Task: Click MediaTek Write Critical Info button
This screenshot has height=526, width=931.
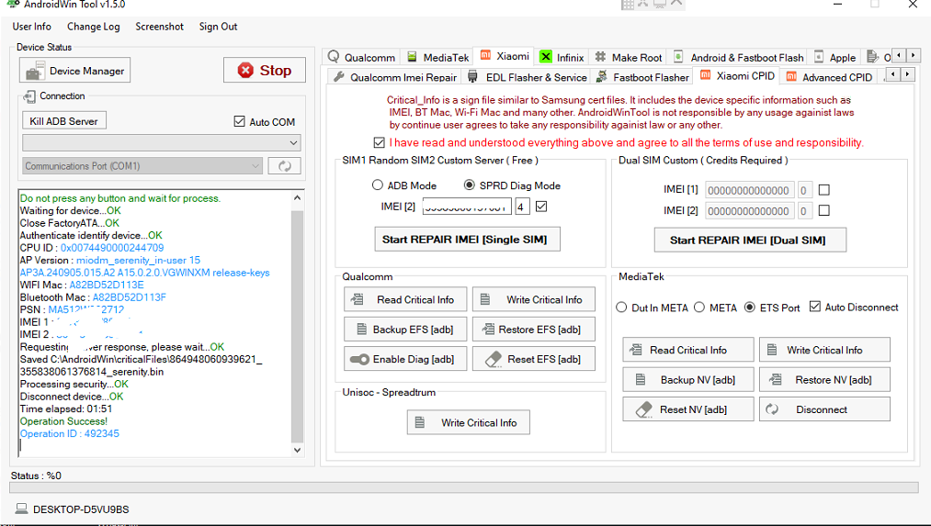Action: point(824,350)
